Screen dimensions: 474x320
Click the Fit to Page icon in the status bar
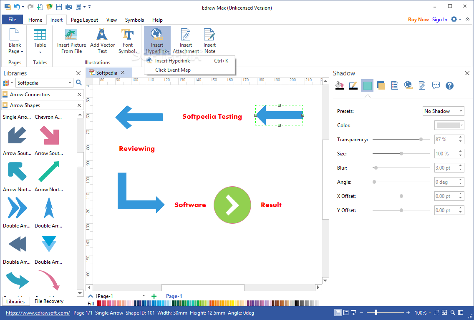pyautogui.click(x=436, y=313)
